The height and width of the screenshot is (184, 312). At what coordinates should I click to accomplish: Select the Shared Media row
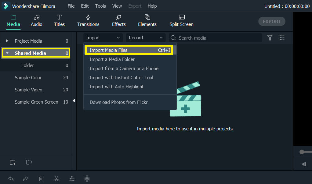[x=36, y=53]
